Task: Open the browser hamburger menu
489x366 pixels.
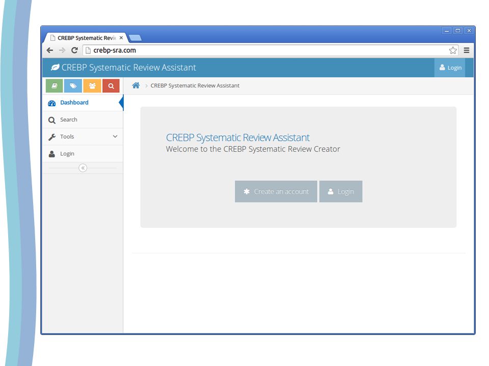Action: 467,50
